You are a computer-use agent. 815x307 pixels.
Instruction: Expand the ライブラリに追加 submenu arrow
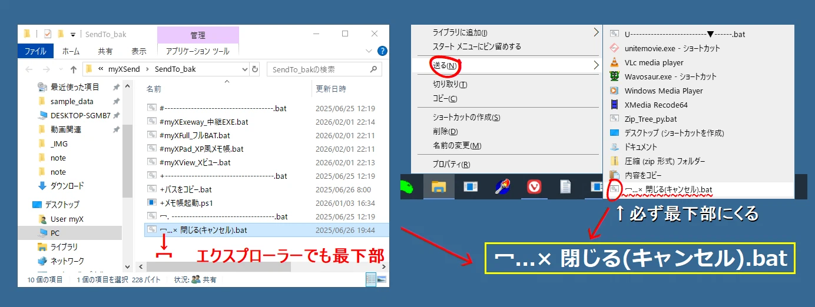click(595, 32)
